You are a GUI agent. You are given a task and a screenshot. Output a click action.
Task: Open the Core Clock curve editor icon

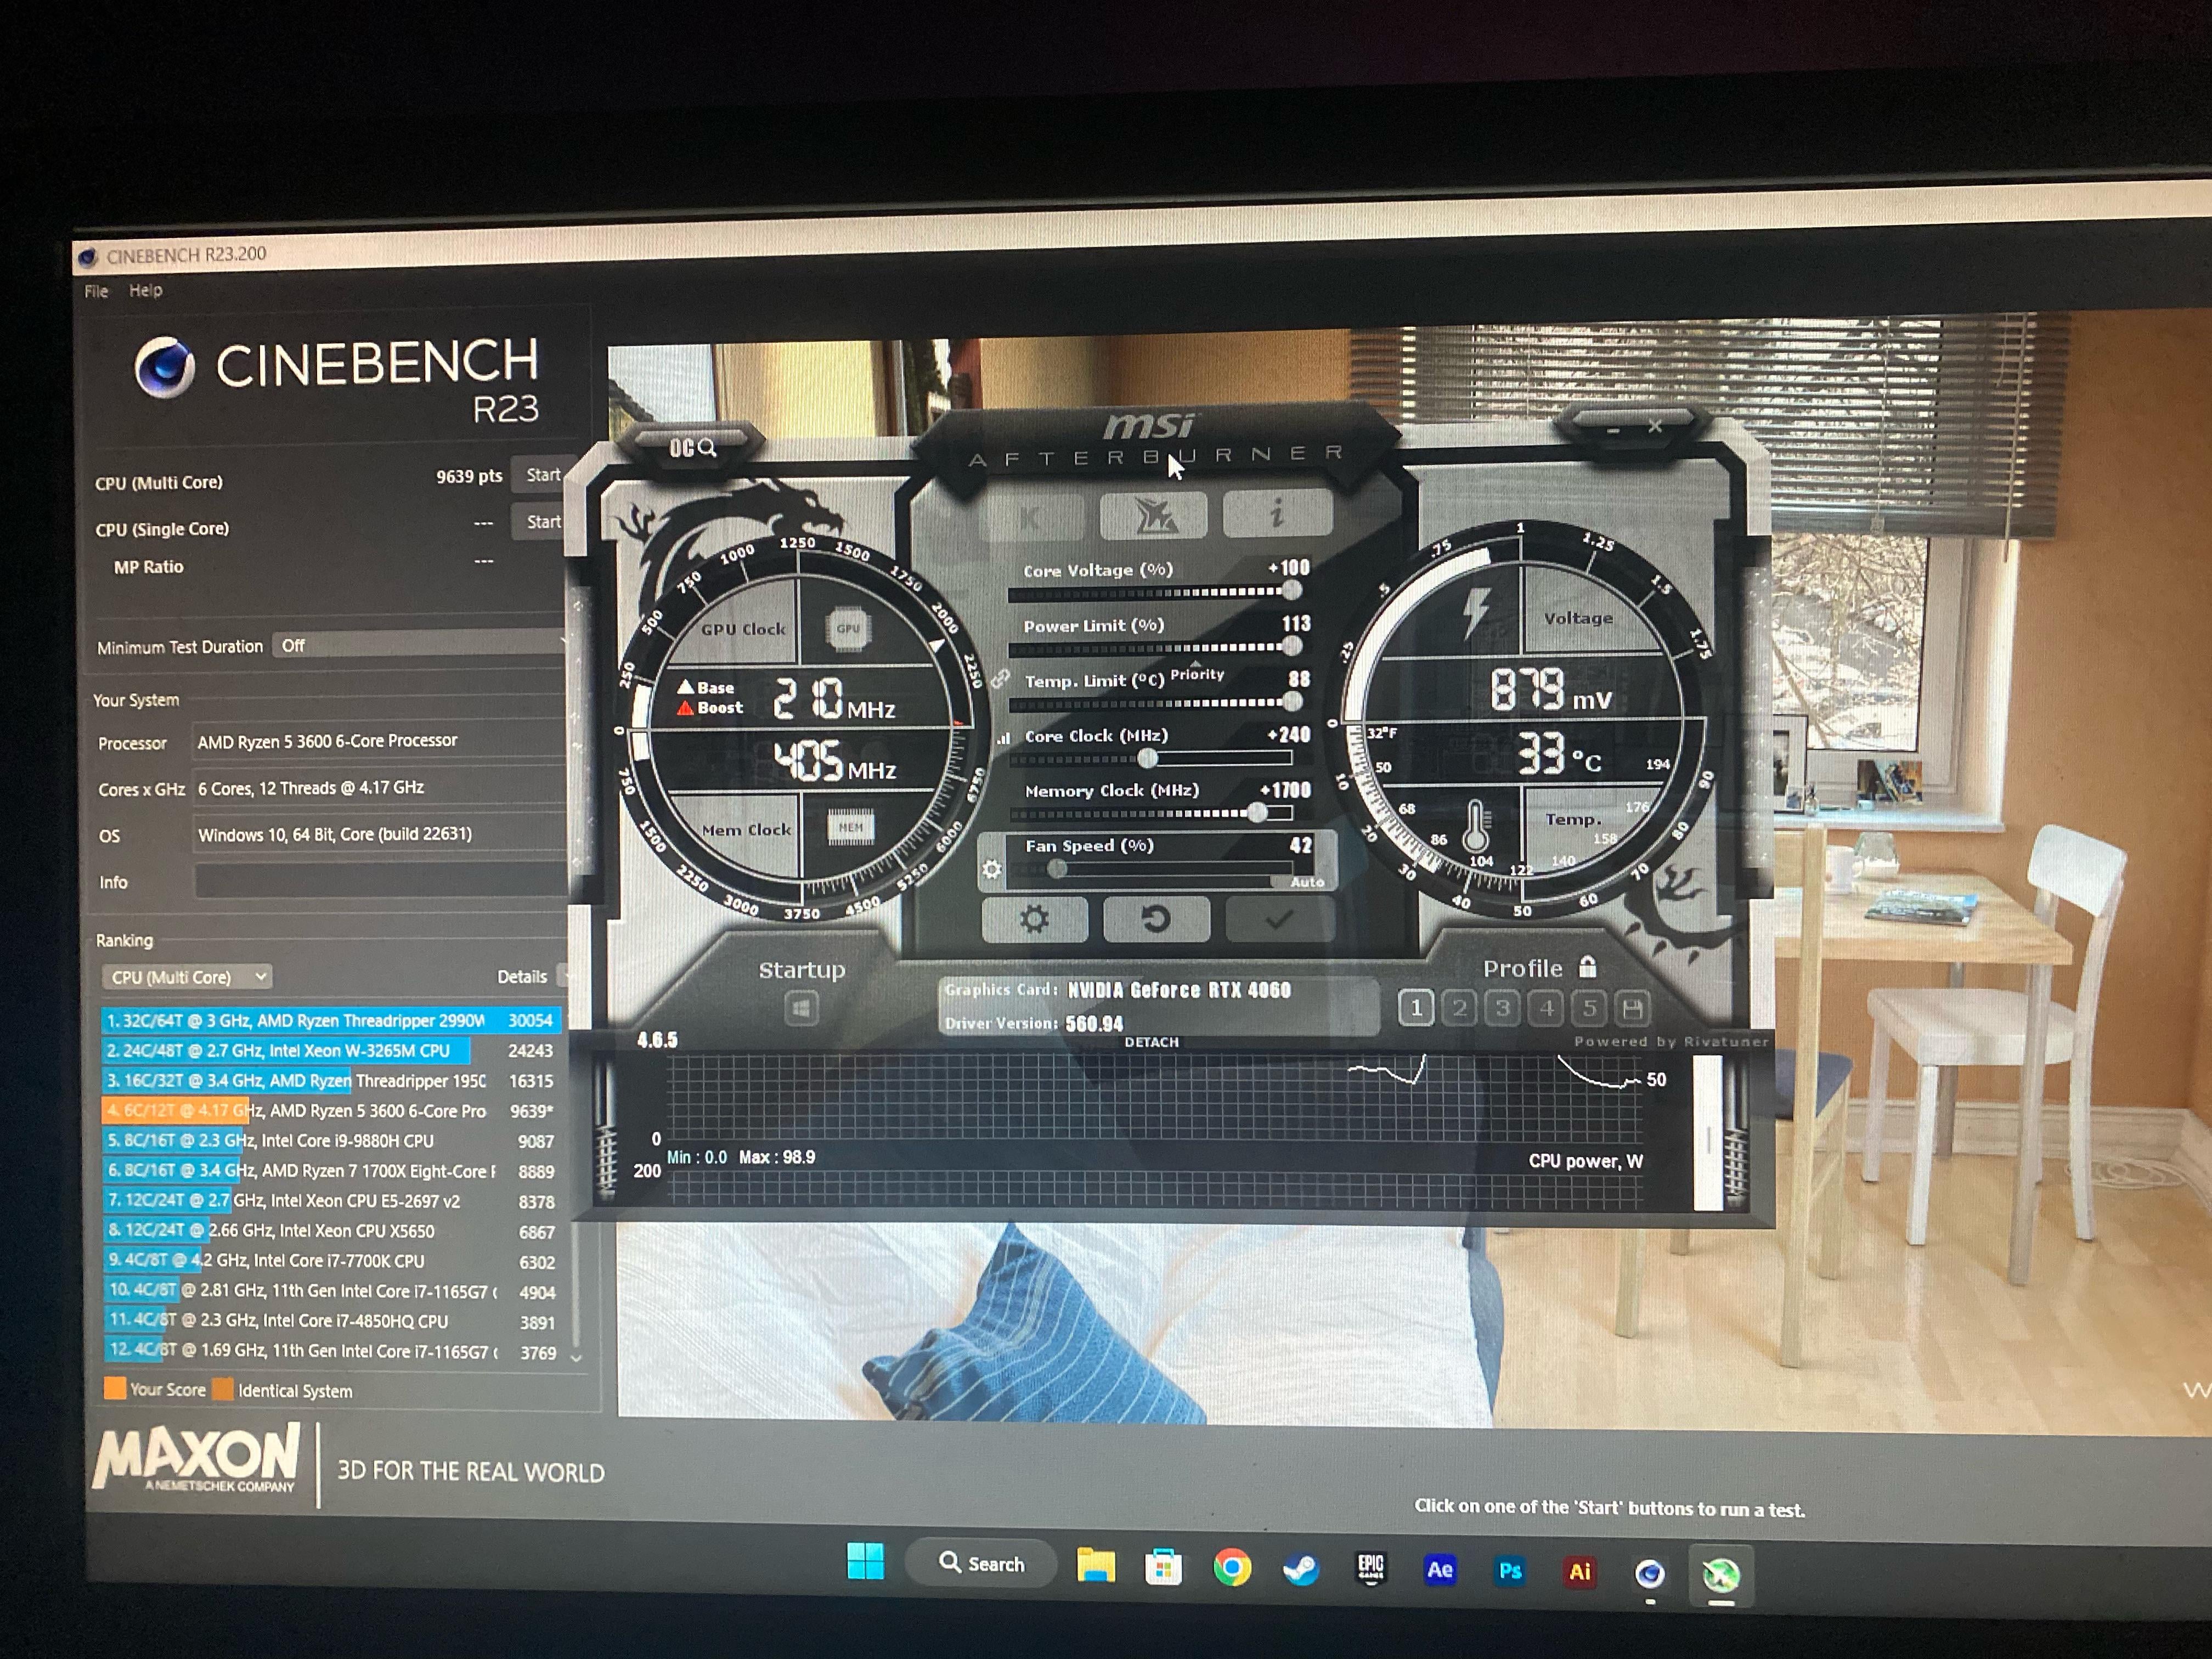[1003, 738]
